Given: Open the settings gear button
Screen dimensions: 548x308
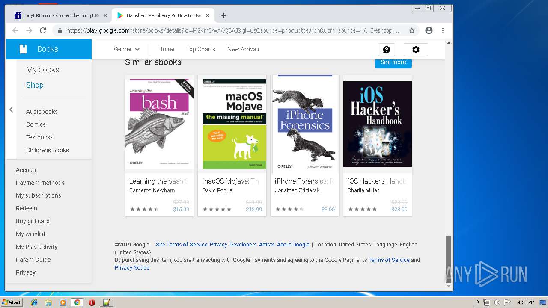Looking at the screenshot, I should point(416,50).
